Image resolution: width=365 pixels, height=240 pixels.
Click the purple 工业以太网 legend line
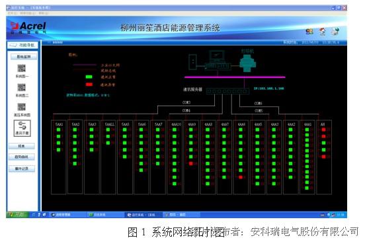(x=85, y=65)
